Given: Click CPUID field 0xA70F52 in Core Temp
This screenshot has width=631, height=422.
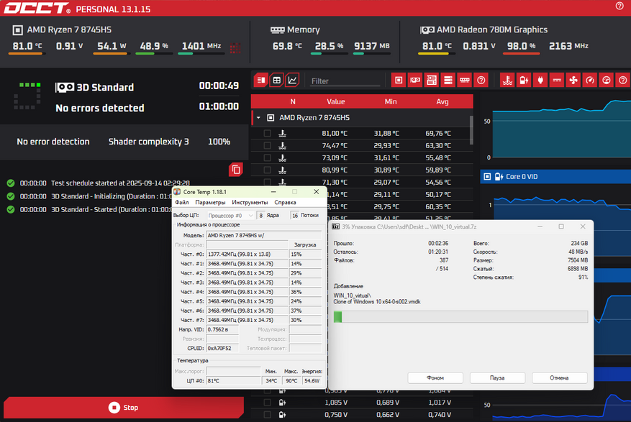Looking at the screenshot, I should click(222, 349).
